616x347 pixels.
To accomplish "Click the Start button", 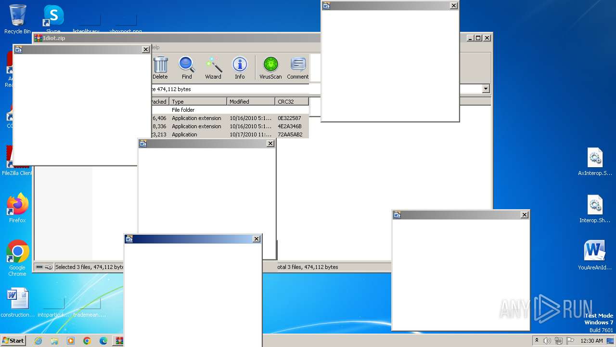I will [x=13, y=341].
